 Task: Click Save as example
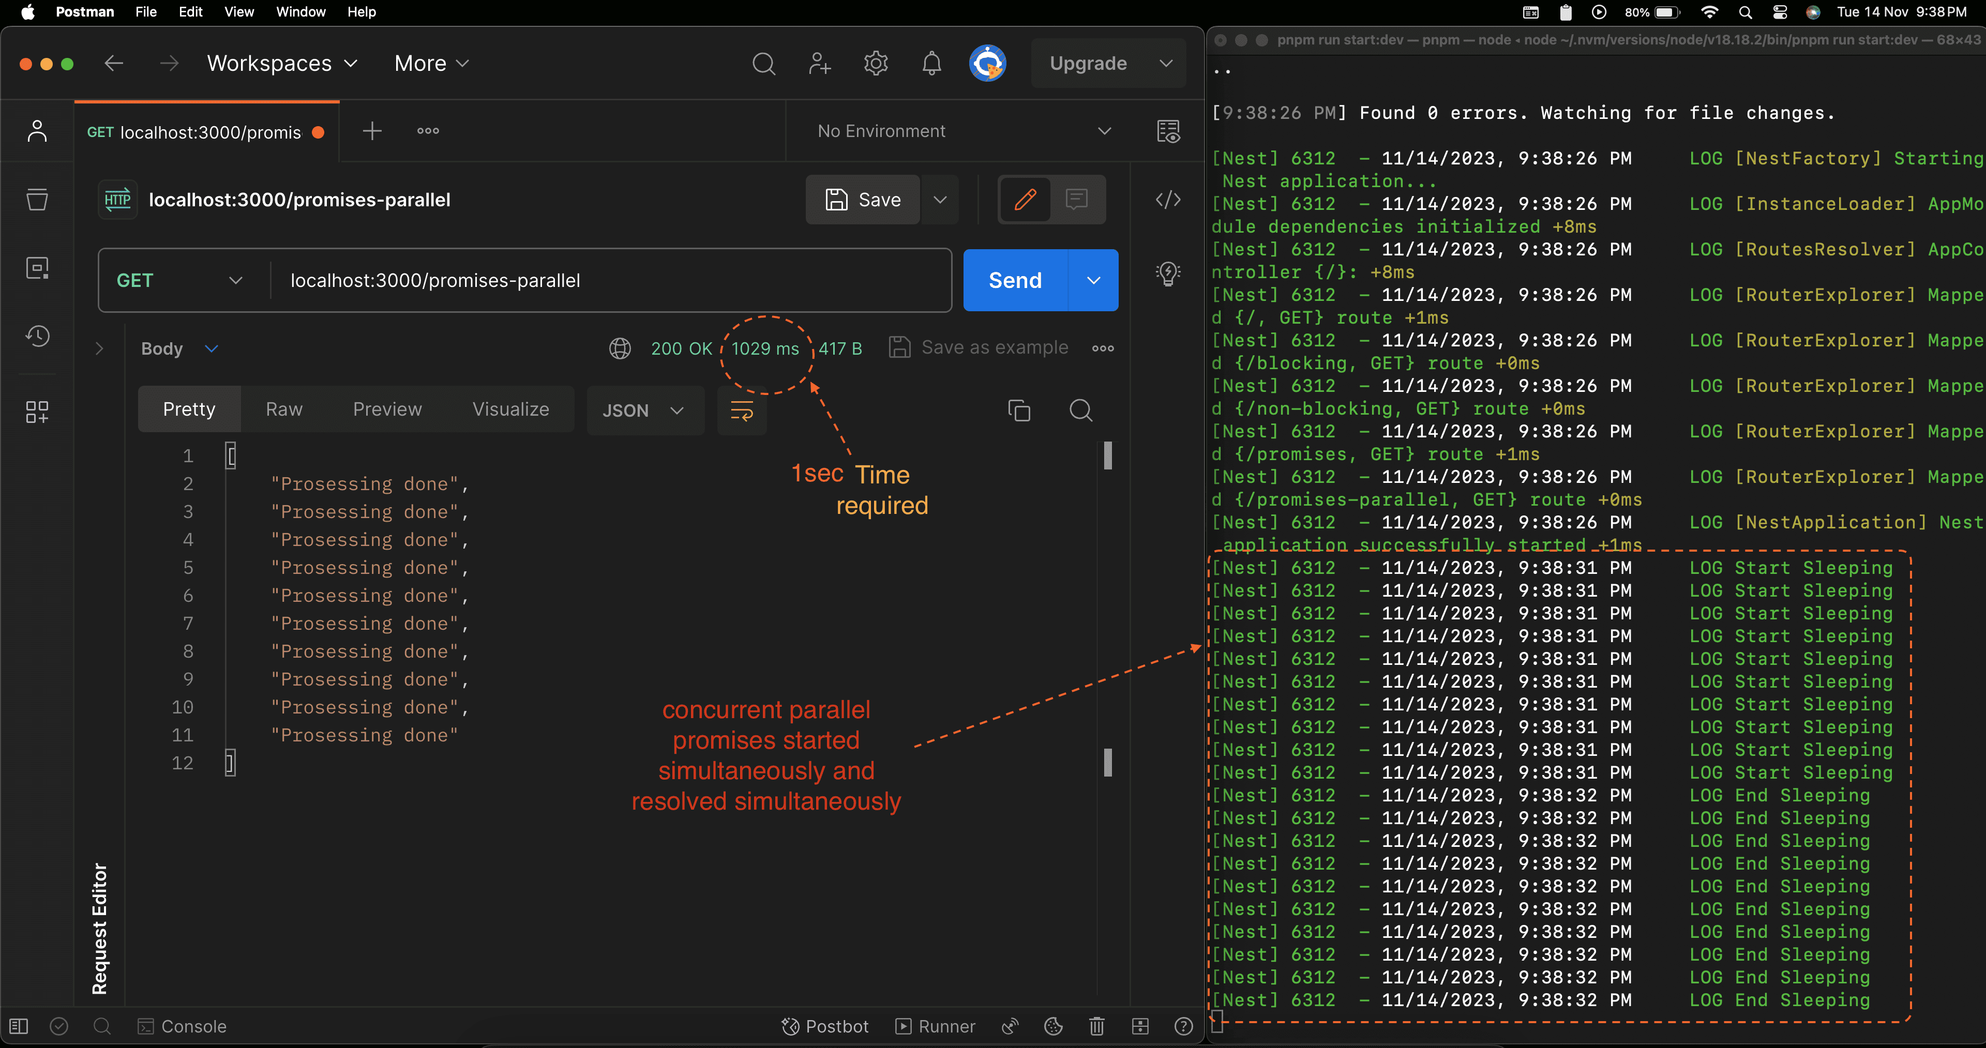tap(979, 347)
